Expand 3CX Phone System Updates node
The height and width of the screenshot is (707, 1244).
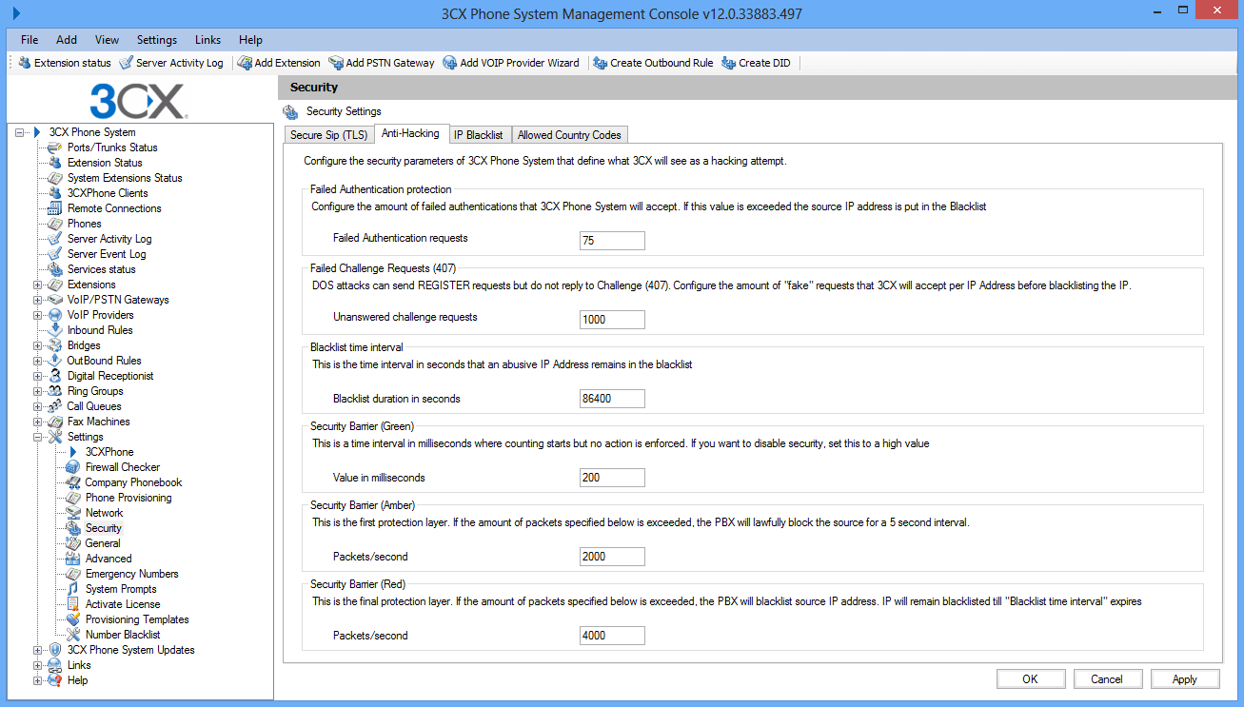[x=38, y=650]
